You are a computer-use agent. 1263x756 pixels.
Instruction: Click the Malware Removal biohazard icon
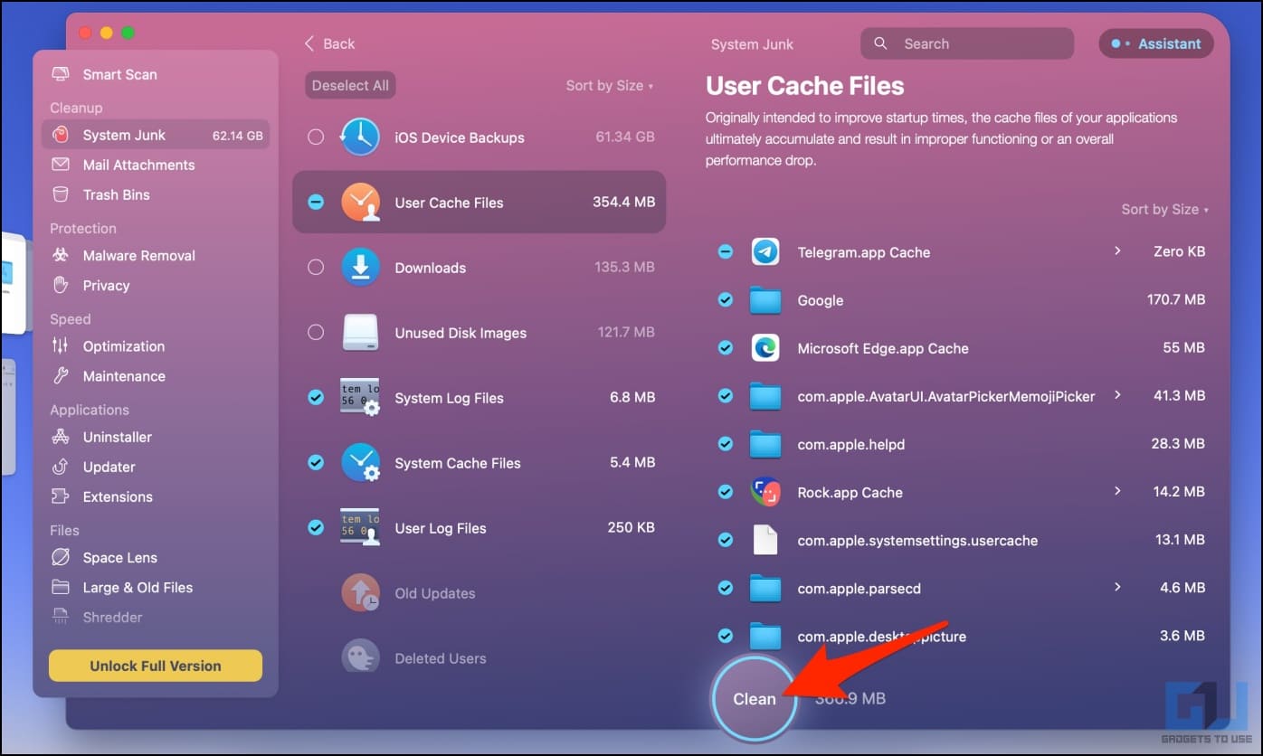[x=61, y=255]
